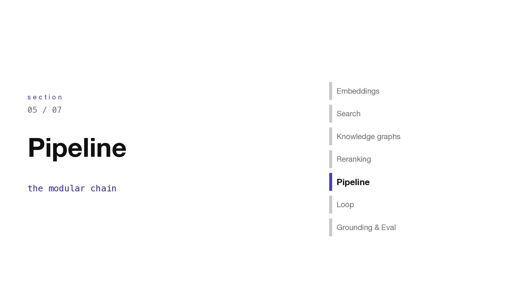523x294 pixels.
Task: Jump to the Search section label
Action: point(348,114)
